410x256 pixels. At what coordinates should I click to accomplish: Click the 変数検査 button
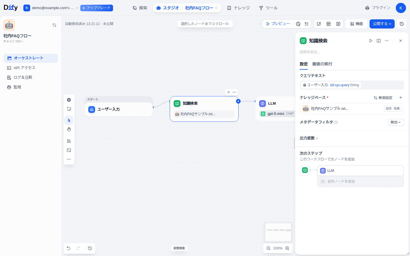(x=179, y=248)
